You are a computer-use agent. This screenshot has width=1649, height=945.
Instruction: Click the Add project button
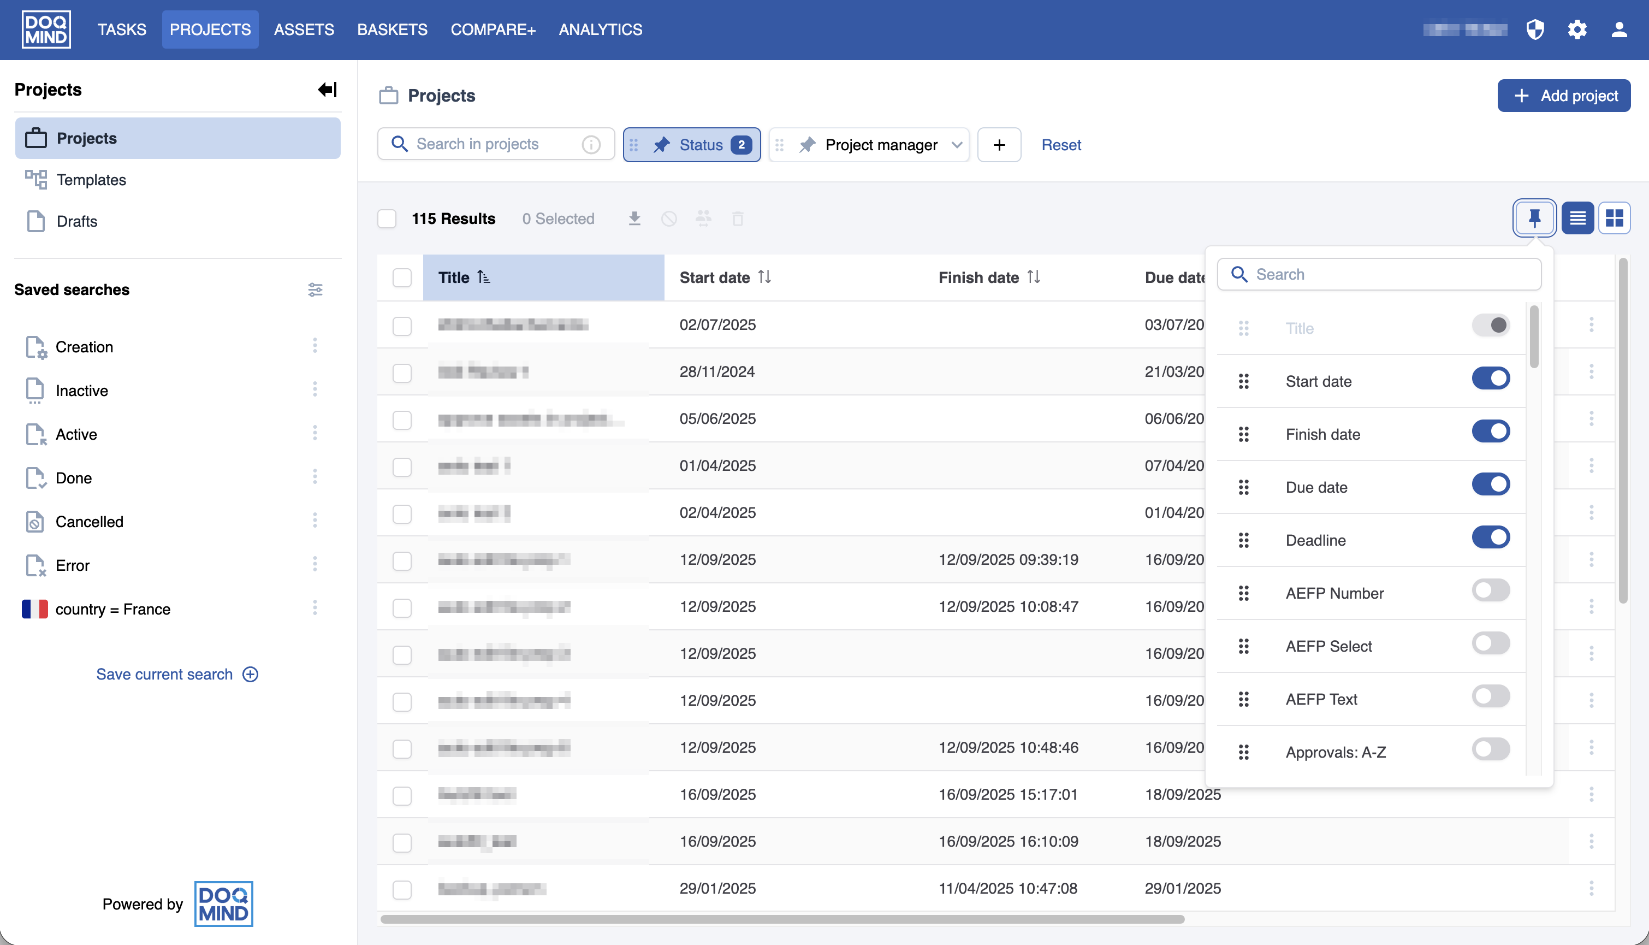click(1563, 96)
